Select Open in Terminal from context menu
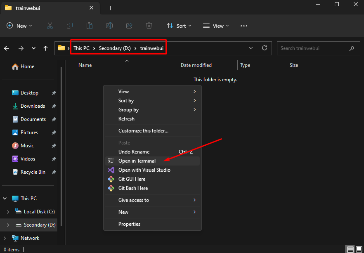 point(137,161)
